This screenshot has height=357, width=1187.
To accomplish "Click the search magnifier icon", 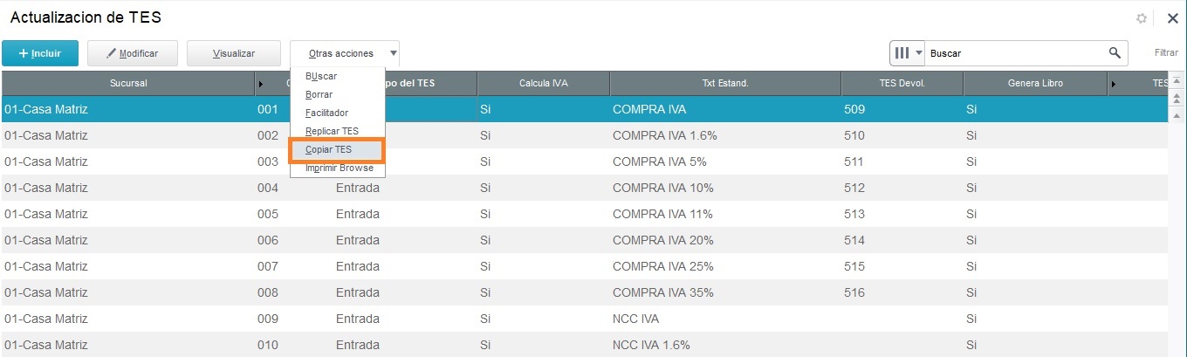I will (x=1115, y=53).
